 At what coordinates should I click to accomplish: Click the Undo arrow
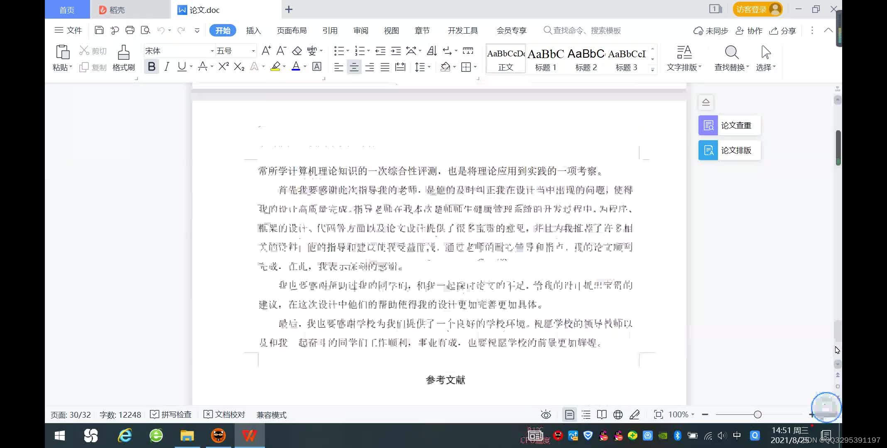coord(161,30)
